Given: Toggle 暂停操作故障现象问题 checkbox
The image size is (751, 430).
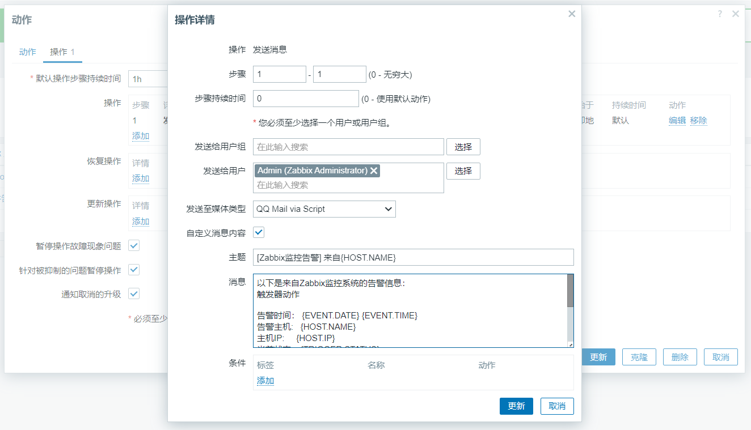Looking at the screenshot, I should (x=134, y=245).
